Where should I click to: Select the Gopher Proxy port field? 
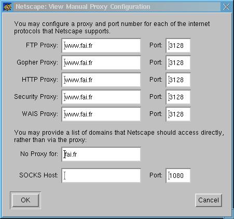[178, 62]
